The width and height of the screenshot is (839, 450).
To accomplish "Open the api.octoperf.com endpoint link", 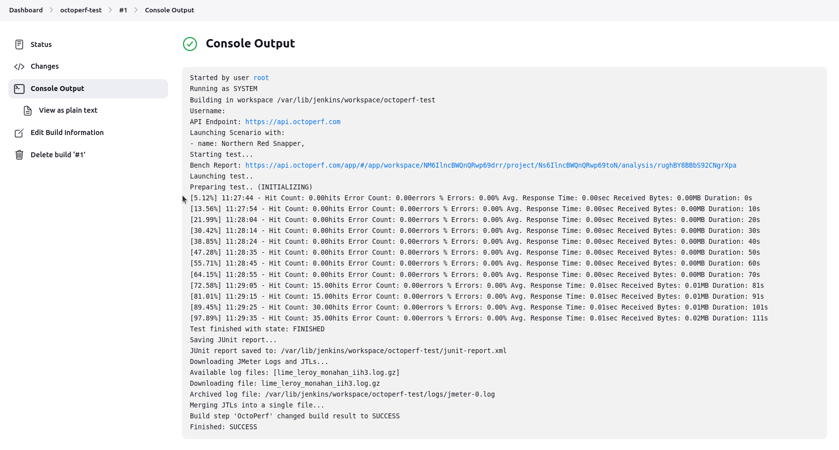I will click(293, 122).
